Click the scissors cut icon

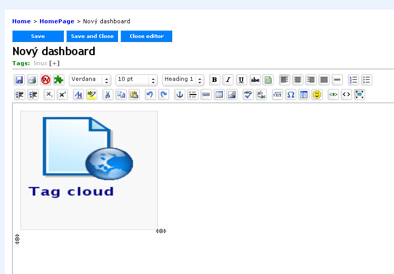pos(108,95)
